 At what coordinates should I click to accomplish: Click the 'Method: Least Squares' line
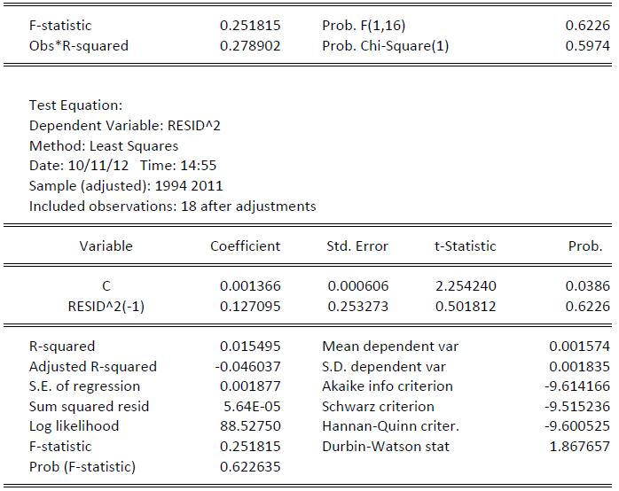104,145
